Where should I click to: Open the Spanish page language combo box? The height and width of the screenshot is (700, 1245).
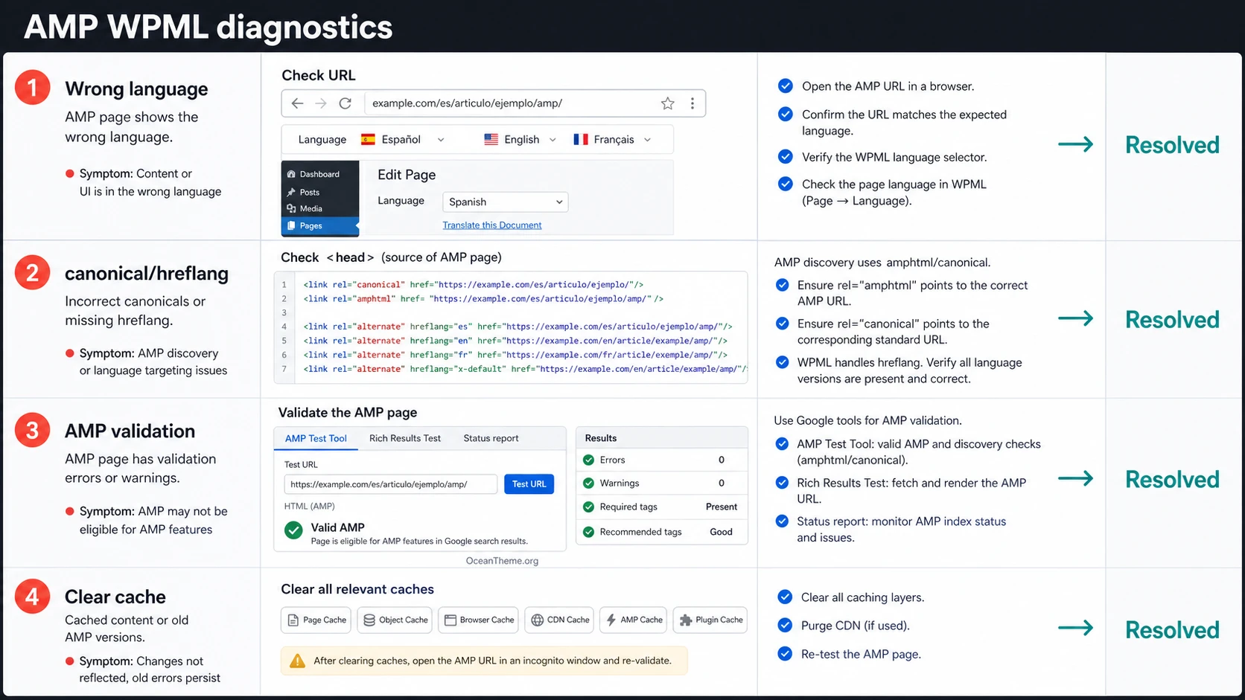pyautogui.click(x=505, y=202)
